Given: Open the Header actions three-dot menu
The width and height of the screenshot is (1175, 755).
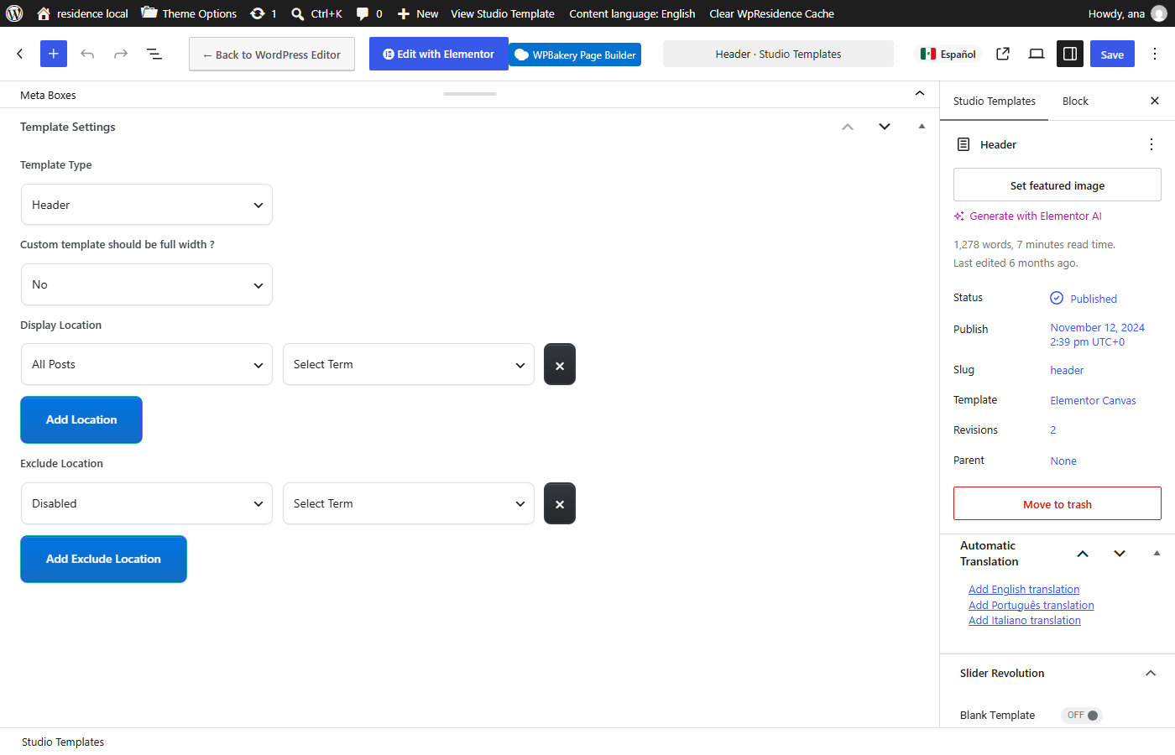Looking at the screenshot, I should tap(1151, 144).
